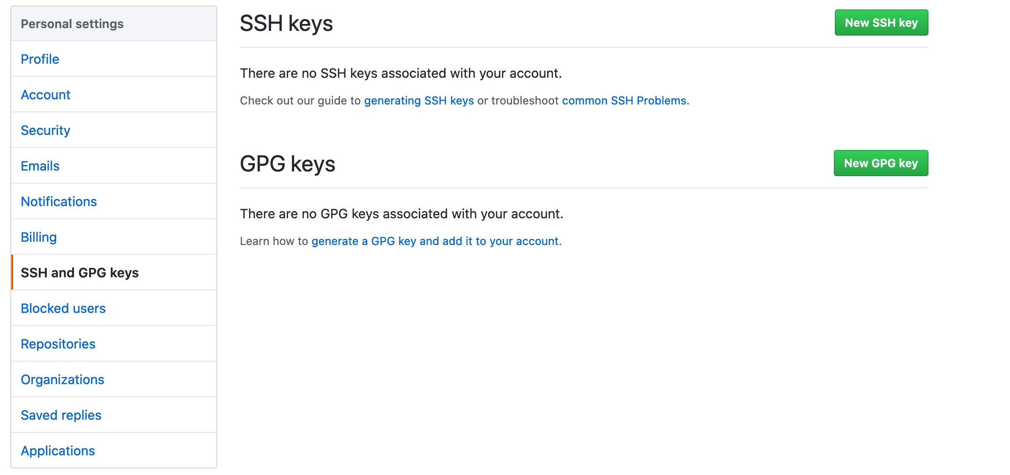Go to Account settings
This screenshot has height=475, width=1010.
45,95
